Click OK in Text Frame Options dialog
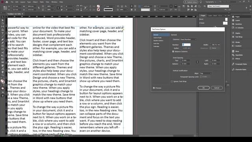 point(204,88)
